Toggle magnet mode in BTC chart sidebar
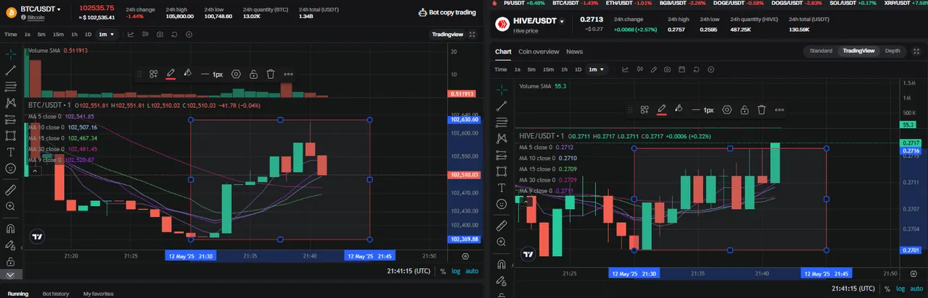The width and height of the screenshot is (928, 298). point(11,228)
